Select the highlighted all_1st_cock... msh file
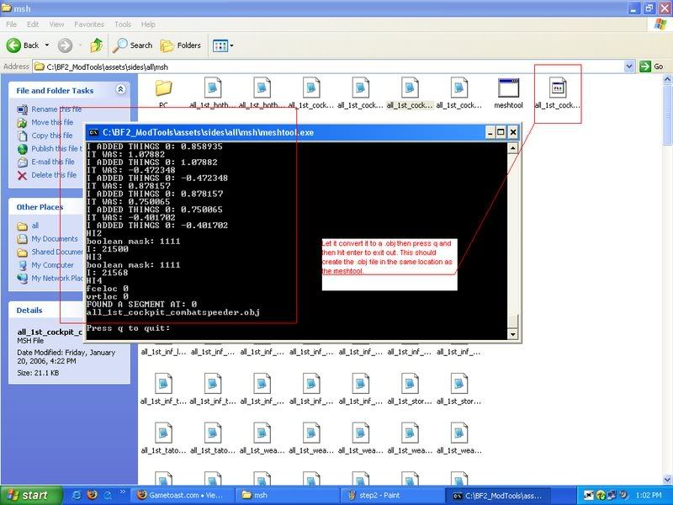673x505 pixels. point(410,93)
